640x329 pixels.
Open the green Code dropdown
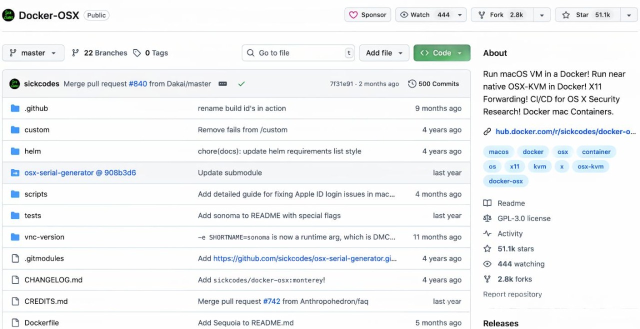point(441,53)
